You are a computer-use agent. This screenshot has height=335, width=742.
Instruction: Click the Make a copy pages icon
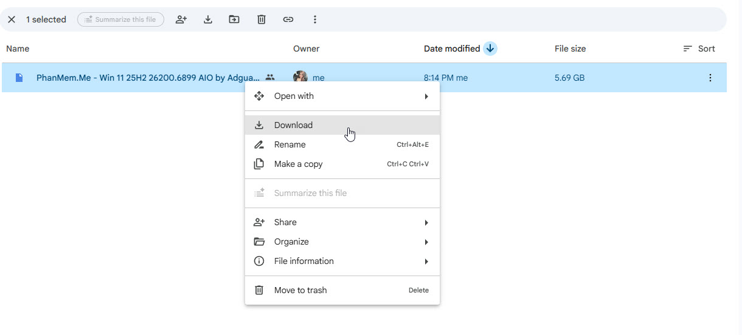[x=259, y=164]
